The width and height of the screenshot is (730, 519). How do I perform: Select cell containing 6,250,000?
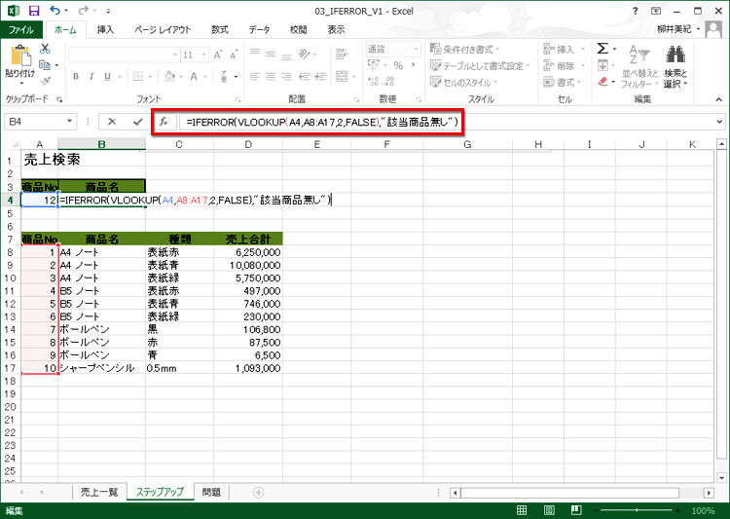(248, 252)
